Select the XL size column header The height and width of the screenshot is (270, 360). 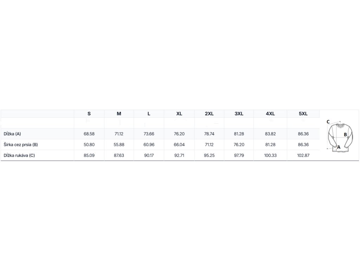coord(179,114)
